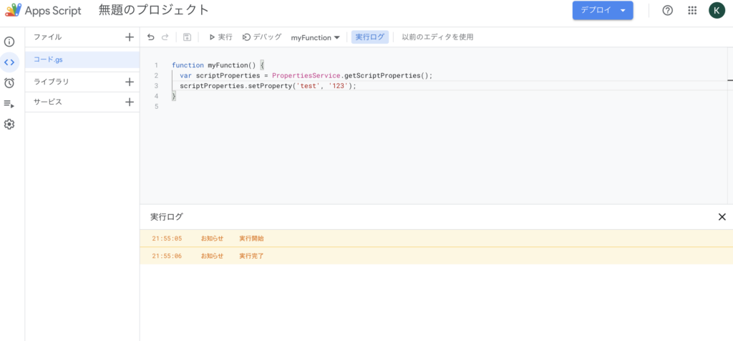Click the Redo arrow icon
Image resolution: width=733 pixels, height=341 pixels.
click(x=165, y=37)
